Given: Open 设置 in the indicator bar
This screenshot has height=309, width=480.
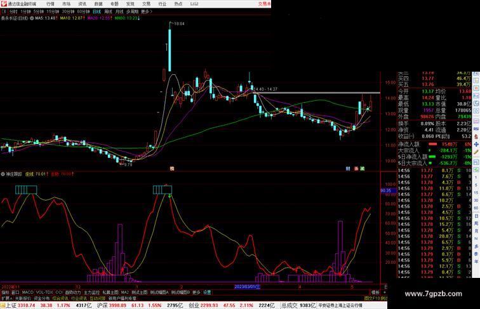Looking at the screenshot, I should (207, 293).
